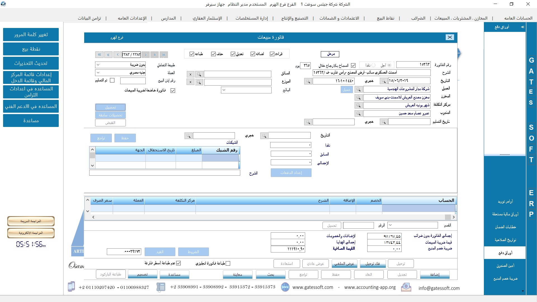The height and width of the screenshot is (302, 537).
Task: Open currency dropdown showing جنيه مصري
Action: (x=98, y=73)
